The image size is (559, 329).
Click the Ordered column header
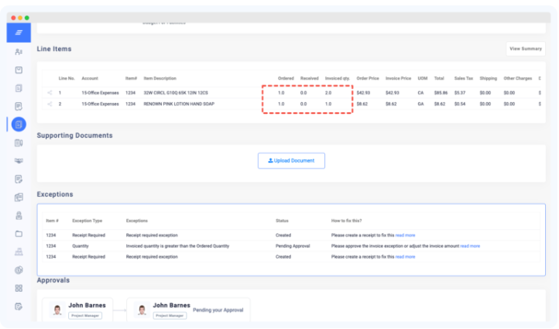286,78
